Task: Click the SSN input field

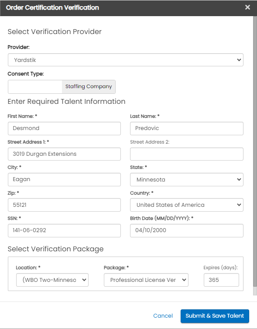Action: [64, 230]
